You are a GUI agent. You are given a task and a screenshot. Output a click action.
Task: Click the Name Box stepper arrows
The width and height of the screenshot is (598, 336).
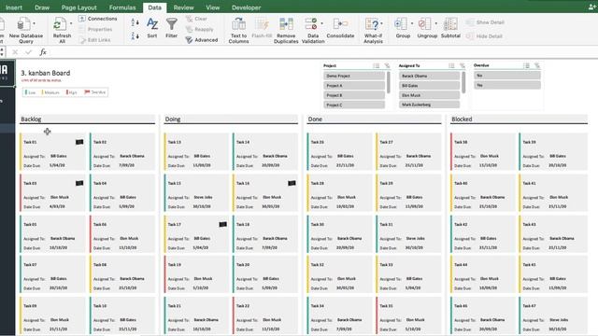(x=2, y=52)
